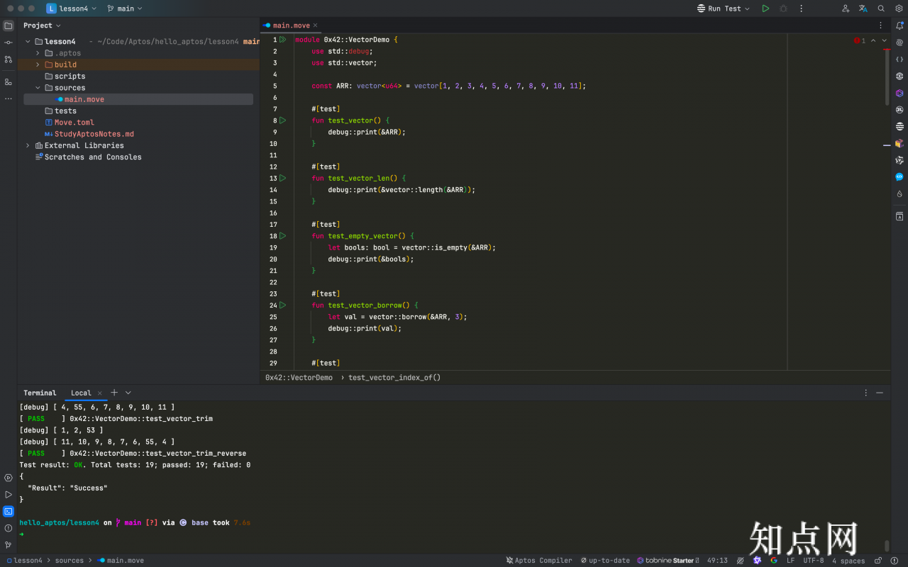Open the Structure tool window
908x567 pixels.
click(x=9, y=82)
